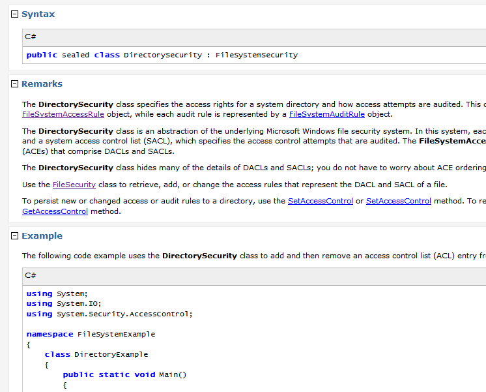The image size is (486, 392).
Task: Click the 'public sealed class DirectorySecurity' code line
Action: [162, 55]
